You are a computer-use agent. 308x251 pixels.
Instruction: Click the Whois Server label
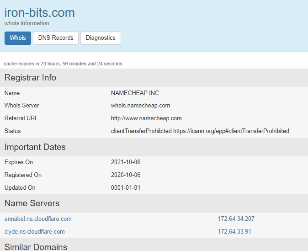pos(22,105)
